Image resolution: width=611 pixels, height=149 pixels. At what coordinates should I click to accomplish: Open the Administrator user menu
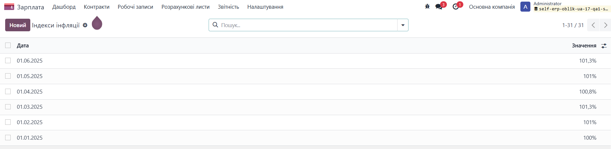(x=565, y=6)
